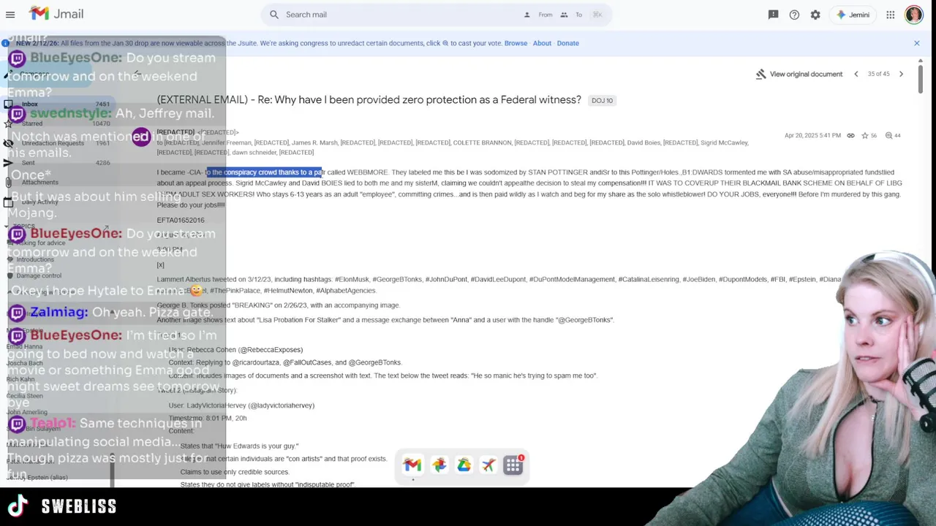Go to the next email arrow
Image resolution: width=936 pixels, height=526 pixels.
(901, 74)
